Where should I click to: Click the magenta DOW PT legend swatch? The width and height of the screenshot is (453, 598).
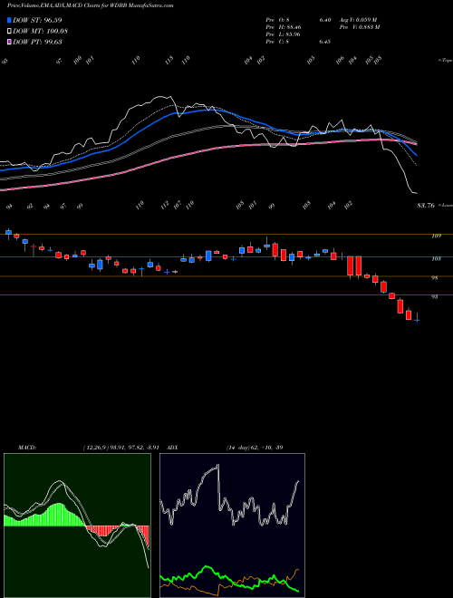9,42
